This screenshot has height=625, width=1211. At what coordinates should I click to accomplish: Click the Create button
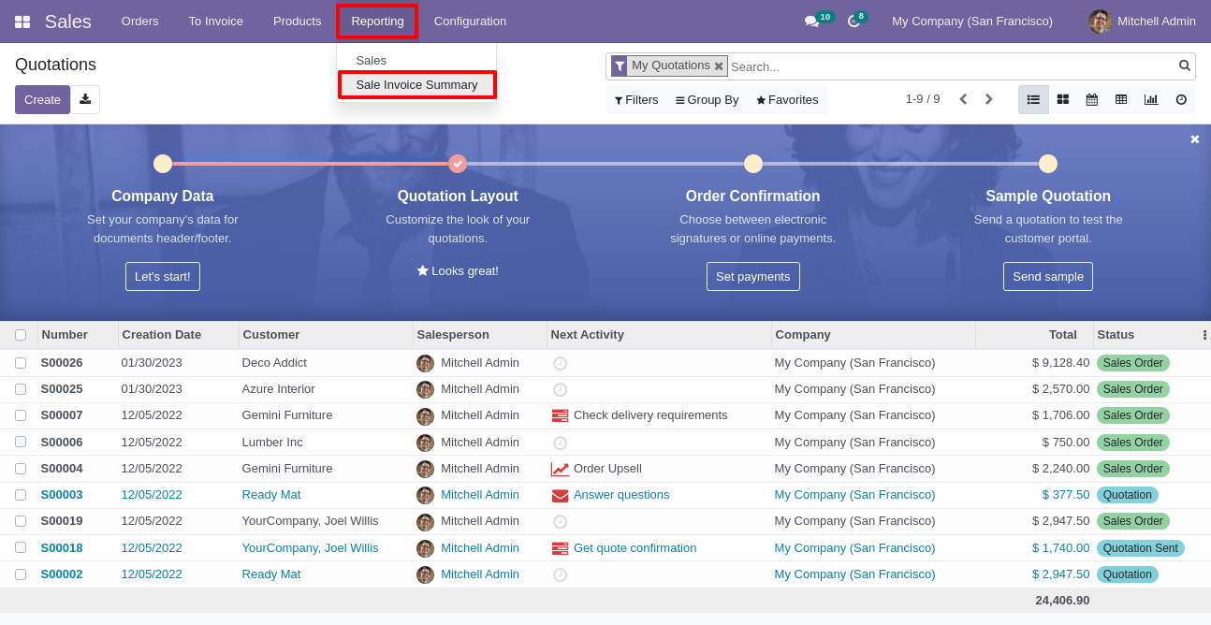coord(42,99)
